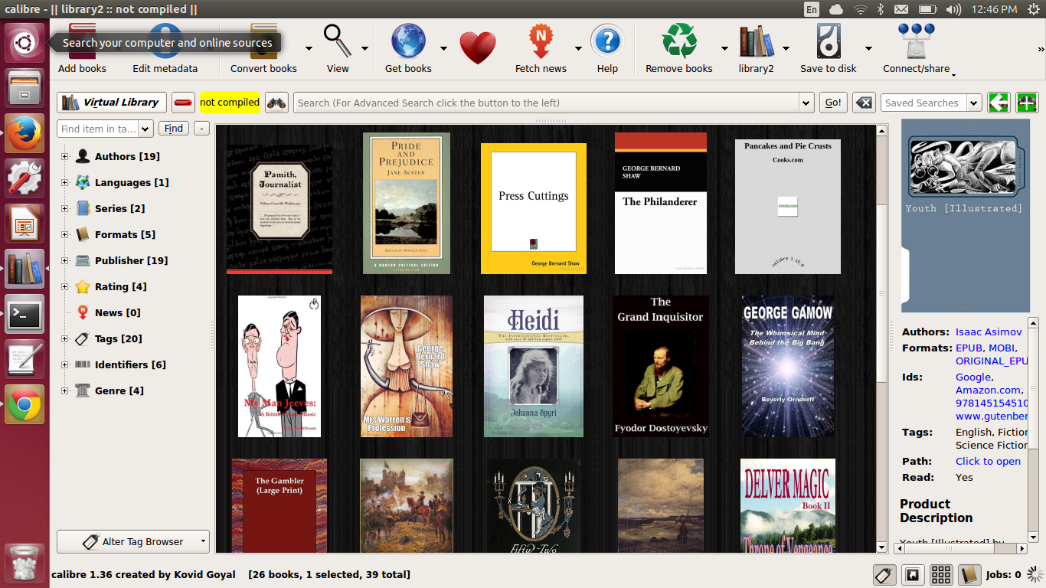Select the Languages [1] category
The image size is (1046, 588).
(x=132, y=183)
